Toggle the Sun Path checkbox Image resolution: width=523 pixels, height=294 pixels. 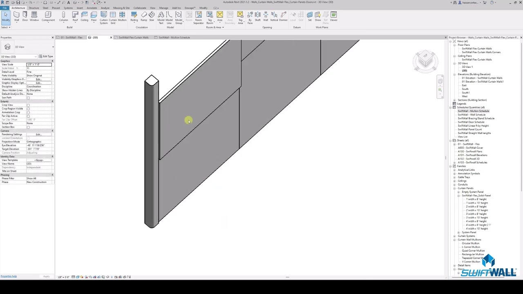28,98
